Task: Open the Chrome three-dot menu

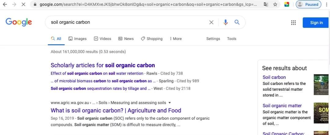Action: [326, 4]
